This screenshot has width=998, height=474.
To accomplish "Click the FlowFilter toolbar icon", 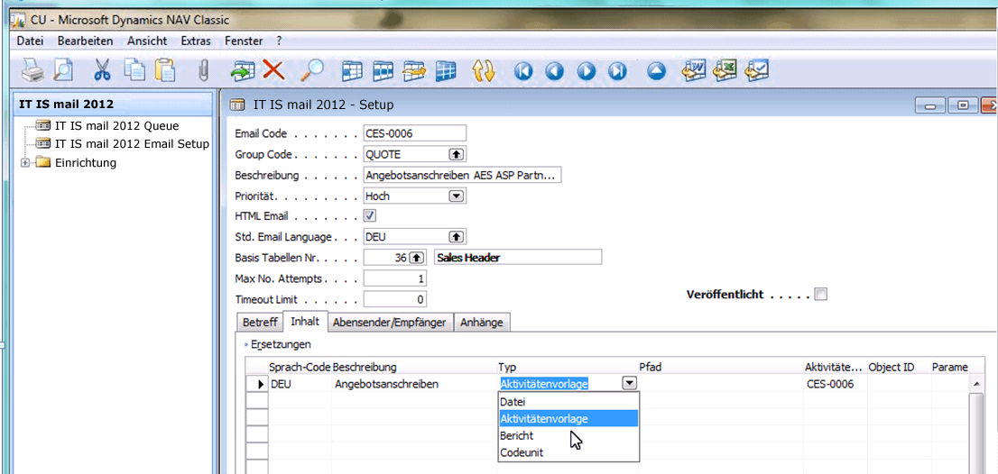I will (x=414, y=70).
